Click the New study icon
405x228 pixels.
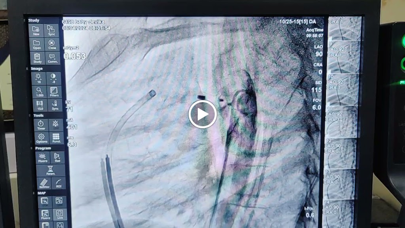(x=36, y=30)
